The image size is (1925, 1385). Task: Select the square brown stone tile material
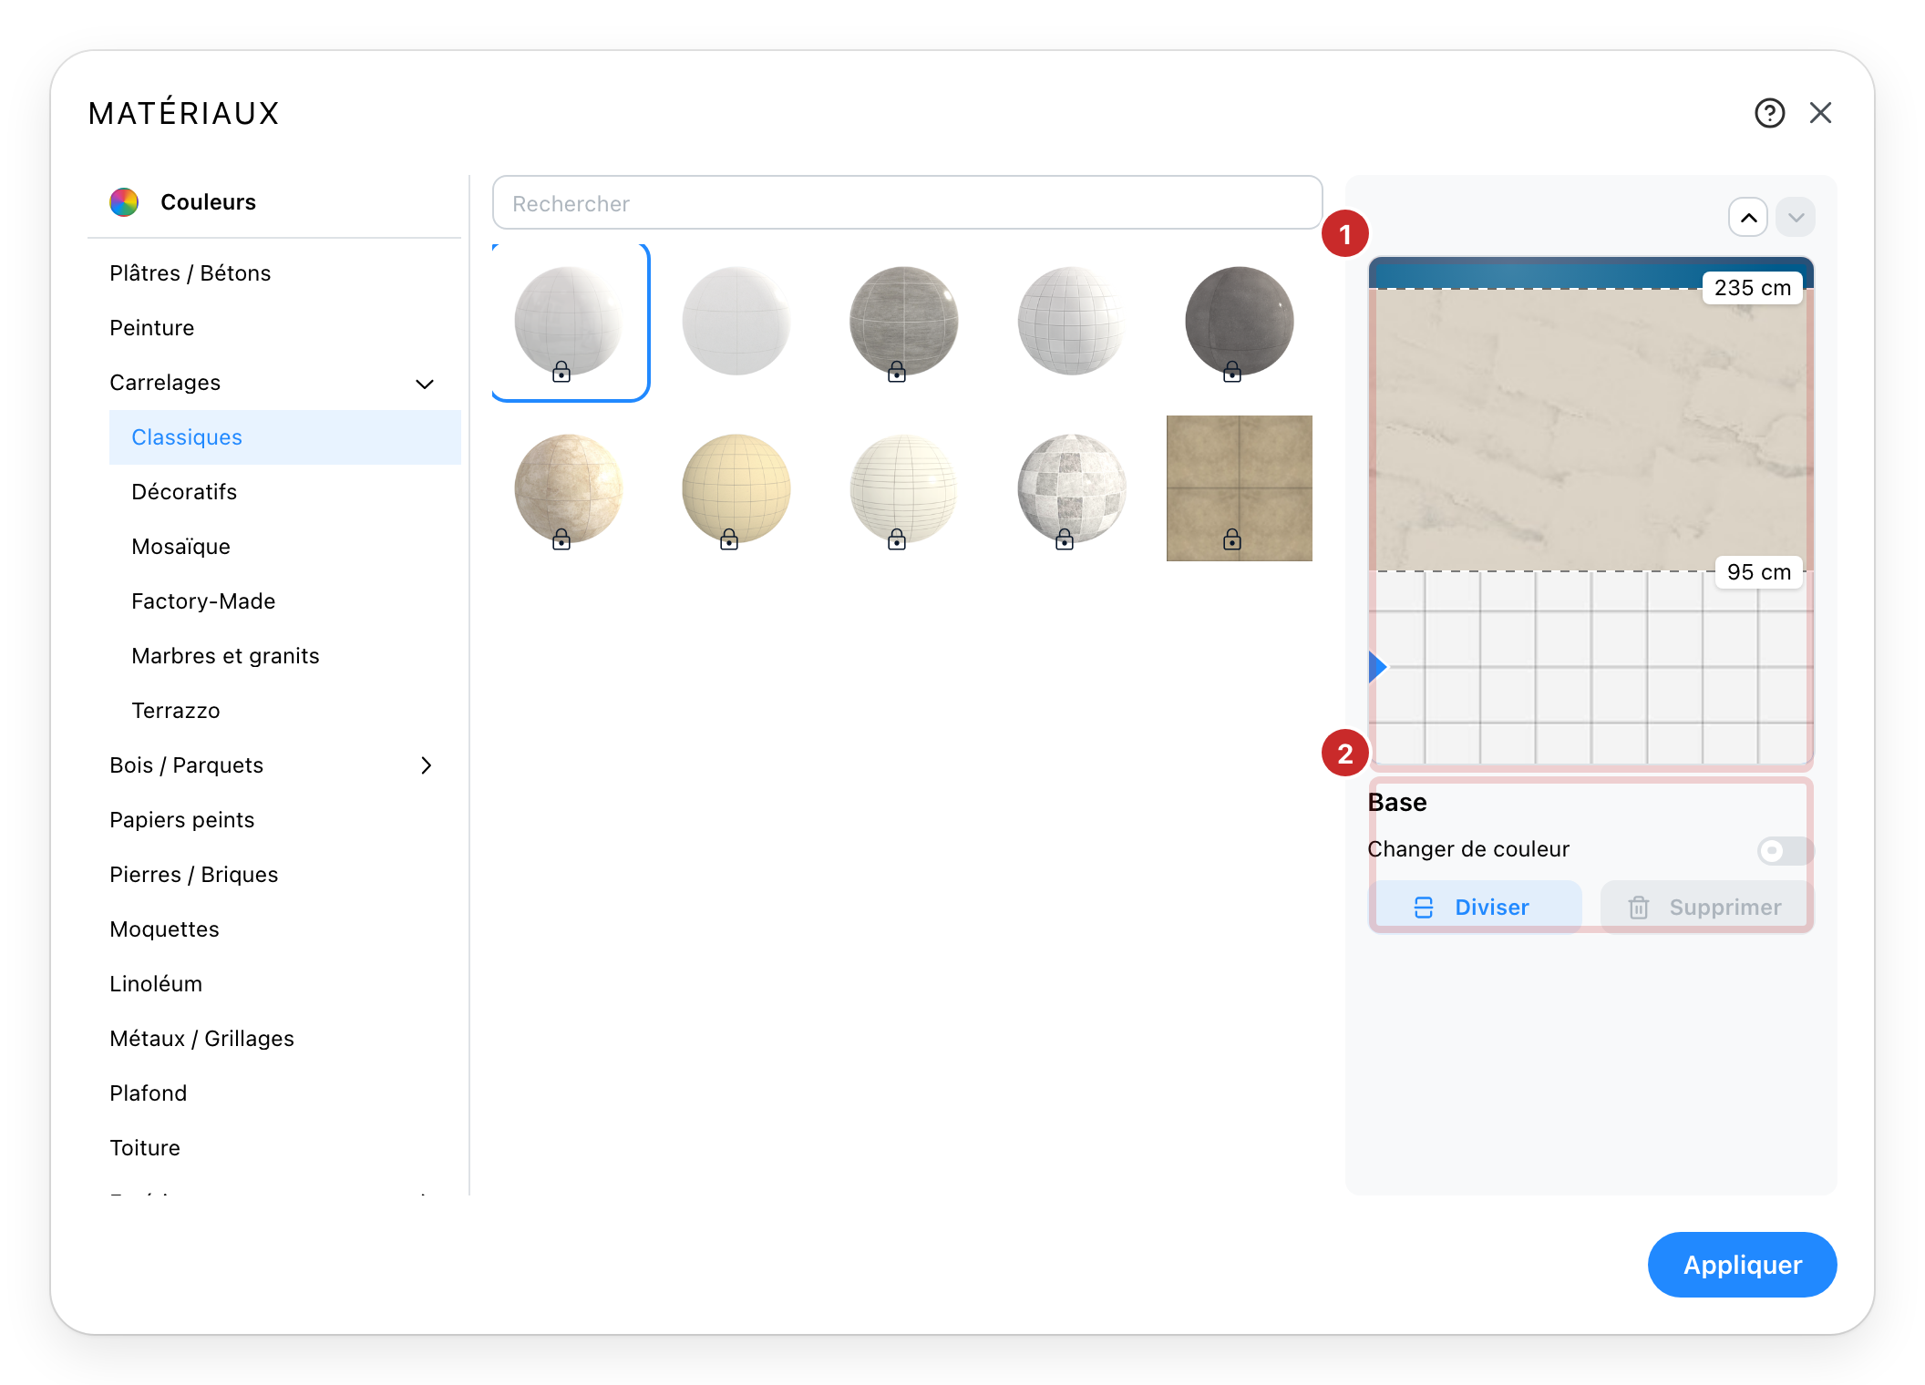tap(1240, 488)
